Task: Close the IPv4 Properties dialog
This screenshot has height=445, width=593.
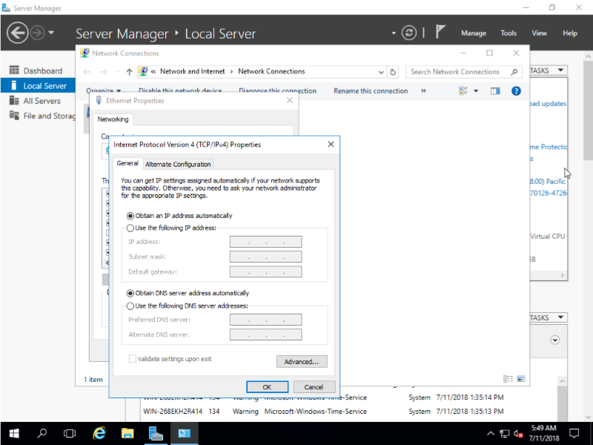Action: click(331, 144)
